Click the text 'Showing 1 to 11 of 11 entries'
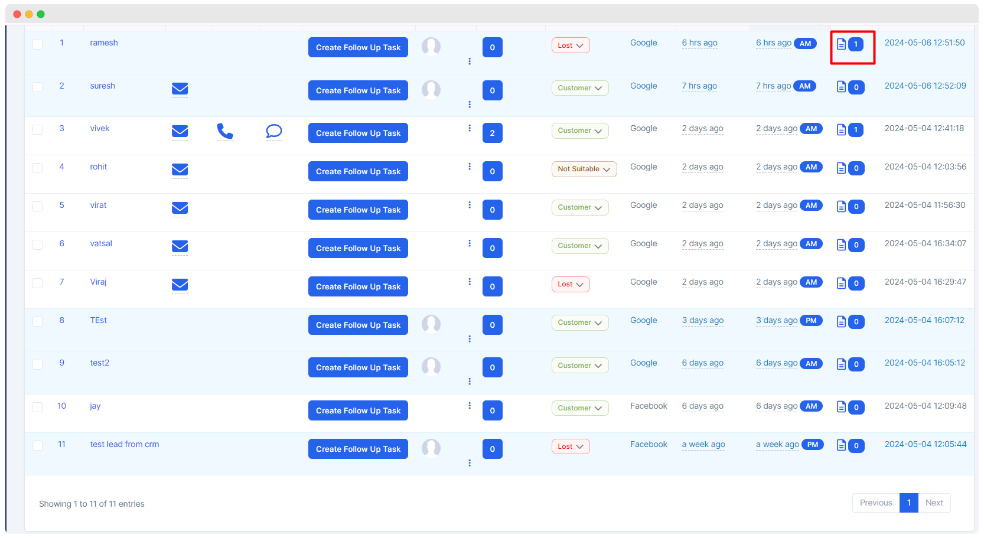The image size is (984, 538). coord(92,504)
